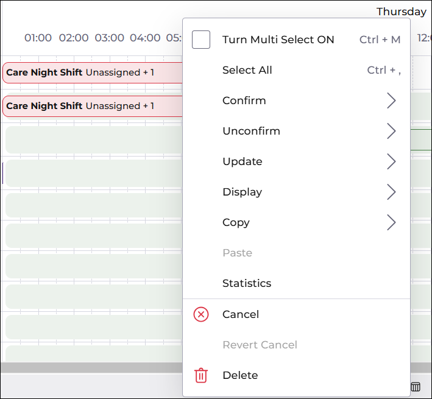
Task: Click the 02:00 time header
Action: click(74, 38)
